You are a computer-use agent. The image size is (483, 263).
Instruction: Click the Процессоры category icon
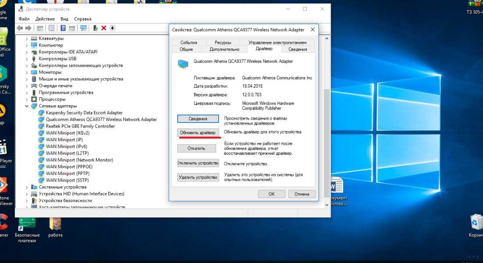click(34, 99)
